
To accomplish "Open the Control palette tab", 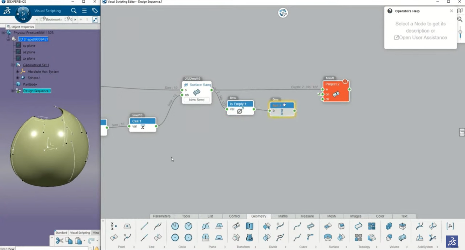I will pos(234,216).
